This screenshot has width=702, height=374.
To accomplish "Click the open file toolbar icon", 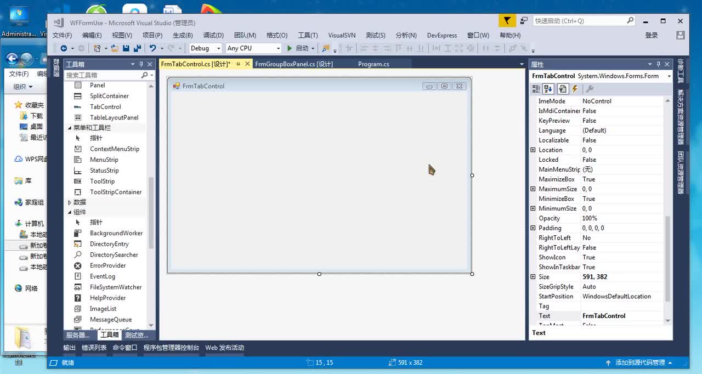I will point(115,48).
